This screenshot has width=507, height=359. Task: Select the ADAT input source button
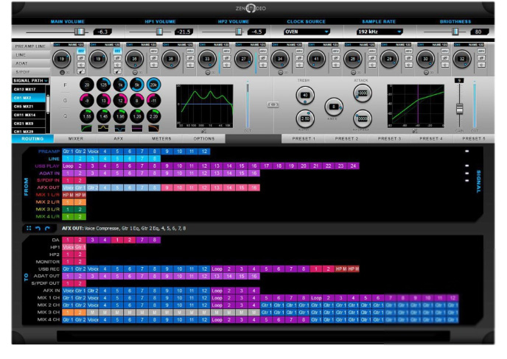coord(22,63)
